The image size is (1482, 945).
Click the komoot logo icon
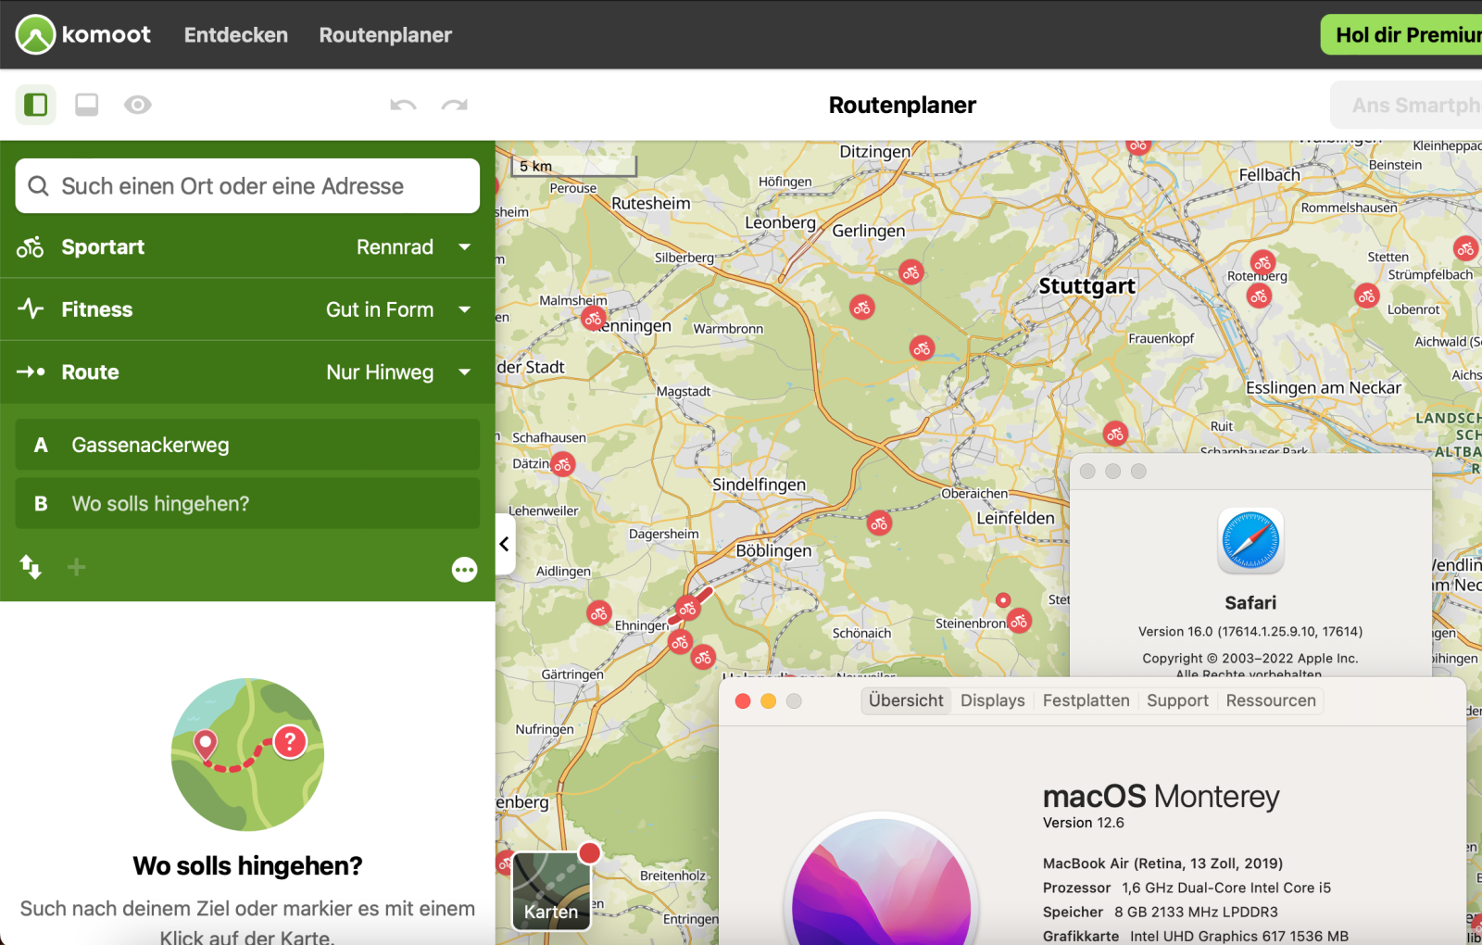35,35
